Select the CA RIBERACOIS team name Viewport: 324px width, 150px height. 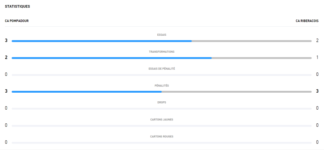click(x=307, y=21)
